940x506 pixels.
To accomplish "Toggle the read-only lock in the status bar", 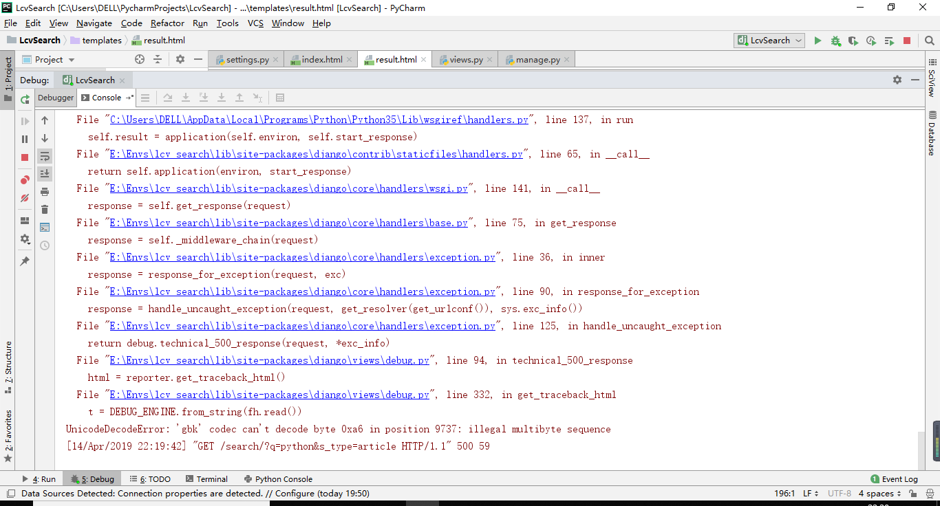I will coord(912,494).
